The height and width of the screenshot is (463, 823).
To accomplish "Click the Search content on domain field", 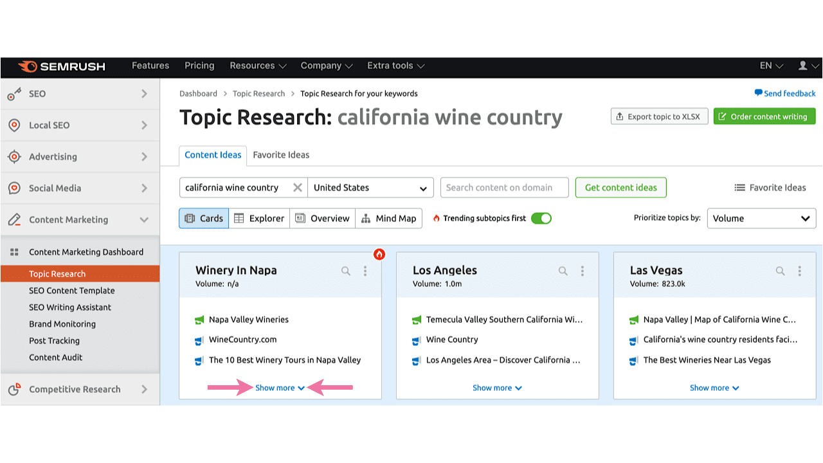I will [x=504, y=187].
